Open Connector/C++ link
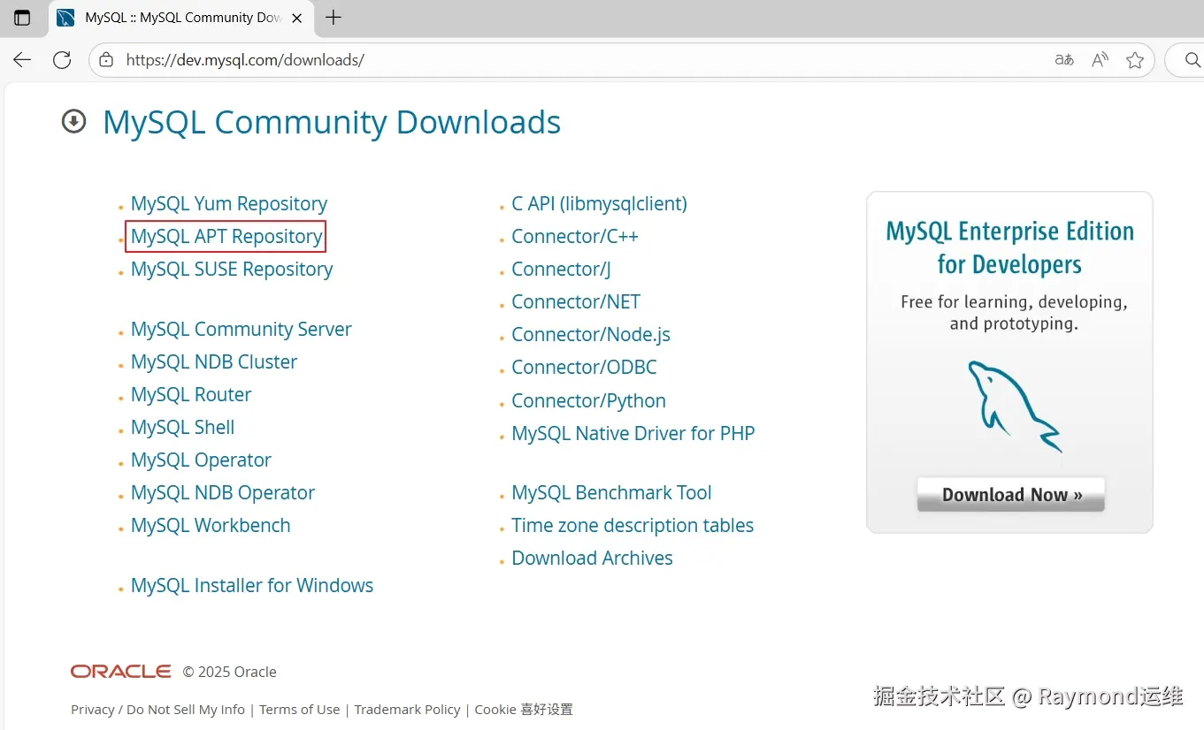The image size is (1204, 730). pos(575,236)
